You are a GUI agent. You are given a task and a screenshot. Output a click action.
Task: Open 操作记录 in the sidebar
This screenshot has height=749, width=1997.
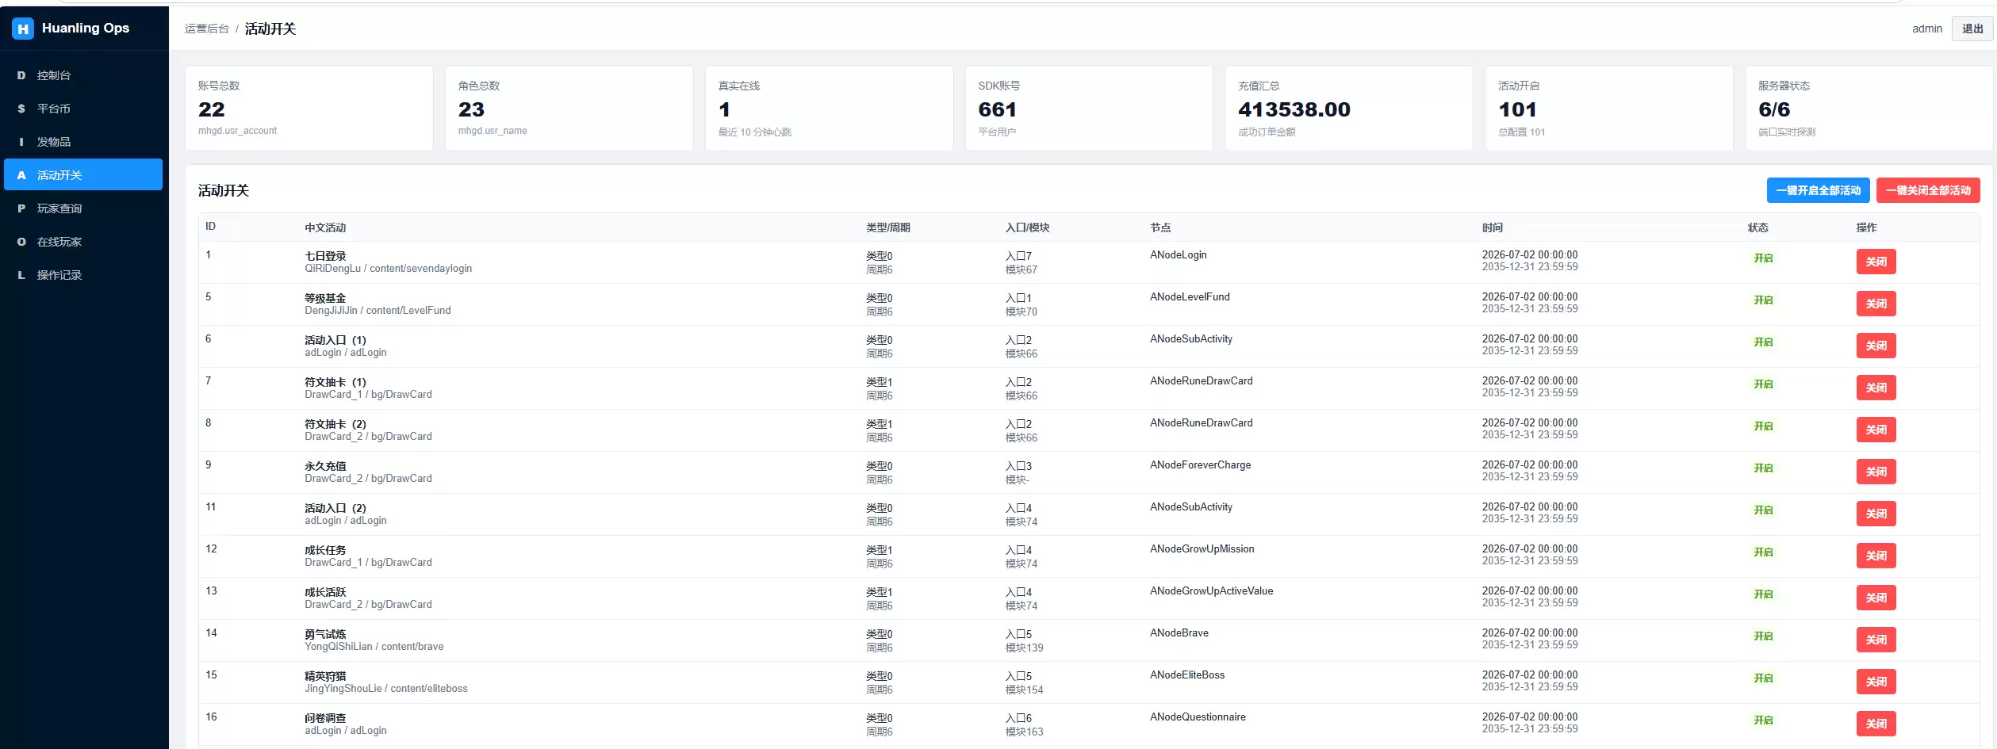click(83, 275)
